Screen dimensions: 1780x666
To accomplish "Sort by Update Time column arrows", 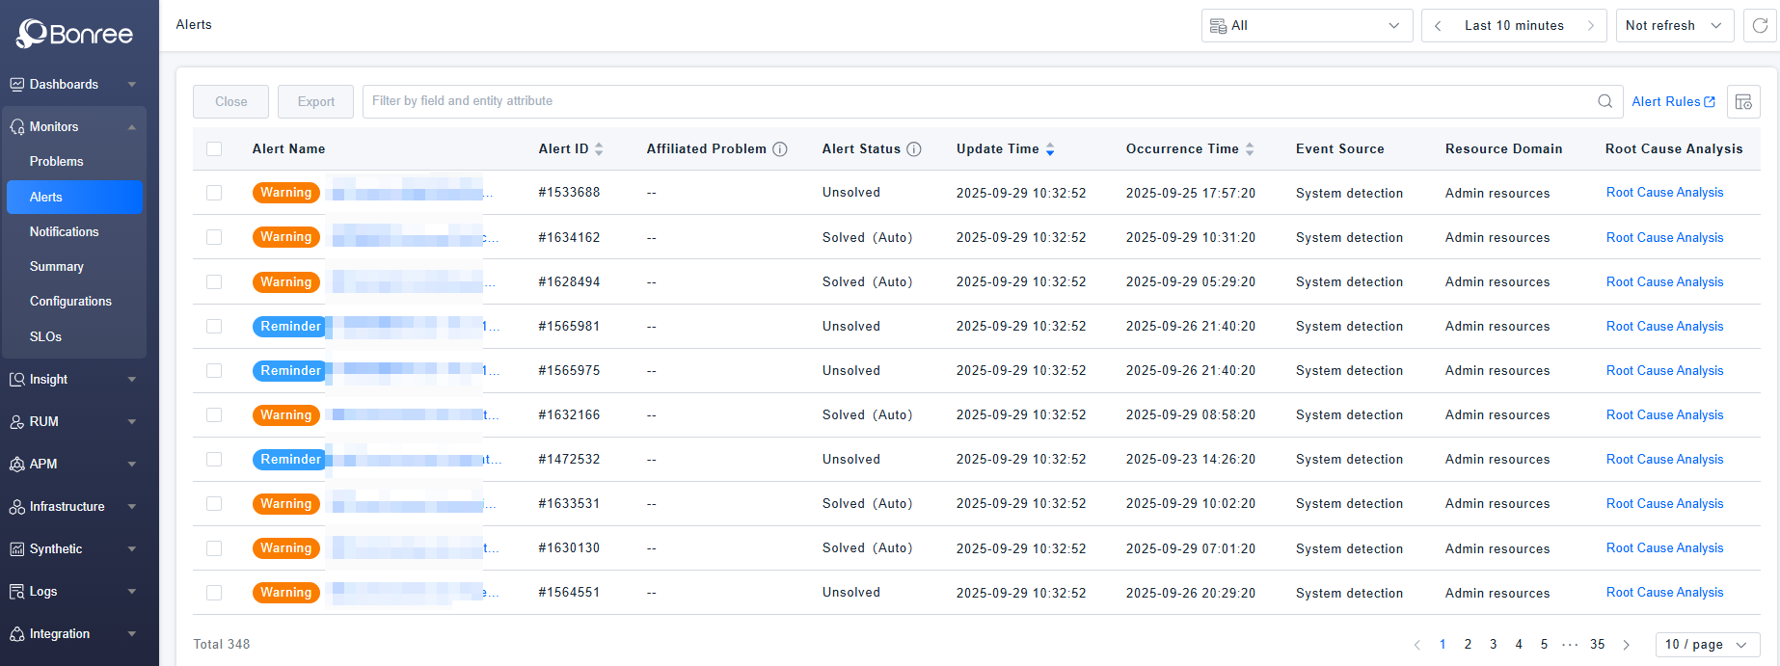I will click(1050, 149).
